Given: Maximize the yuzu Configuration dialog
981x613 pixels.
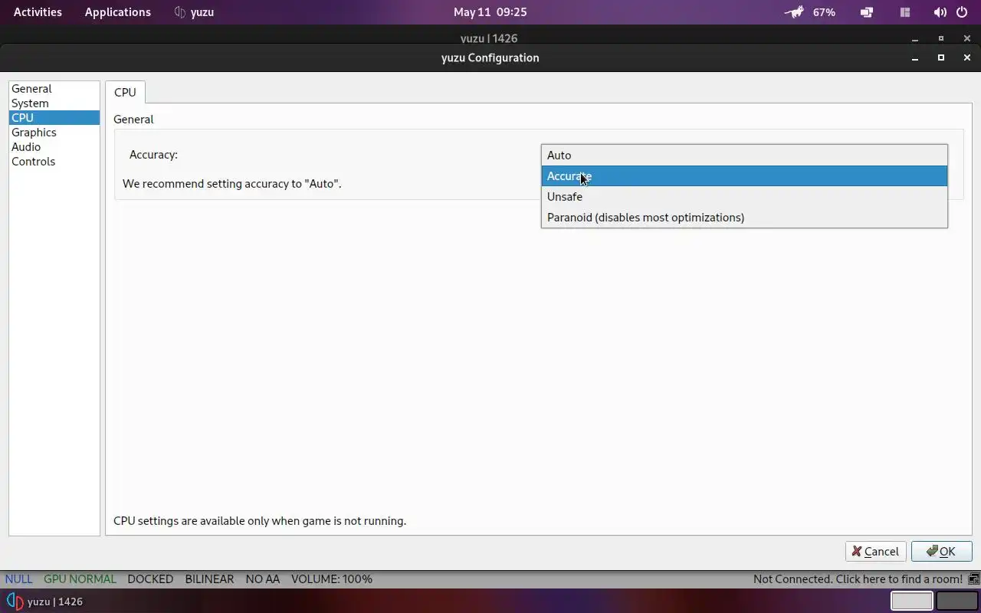Looking at the screenshot, I should (940, 57).
